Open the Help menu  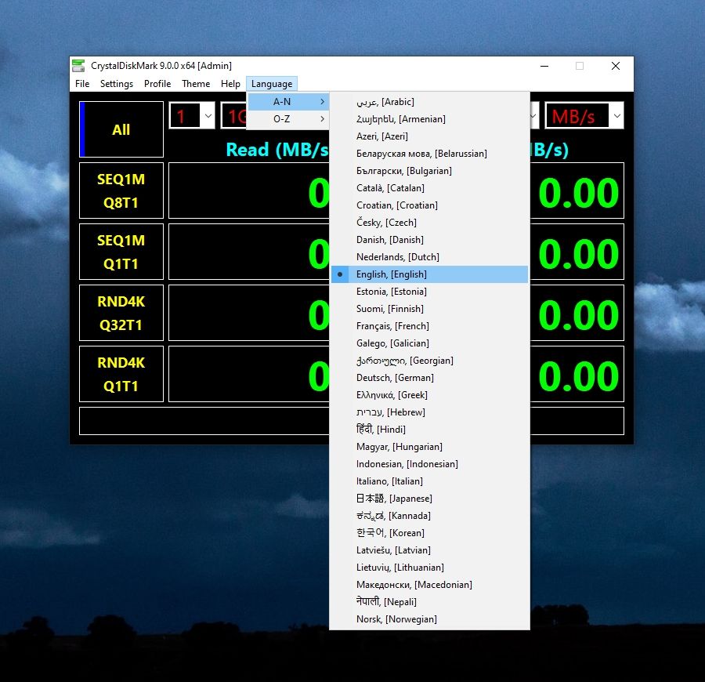[x=230, y=84]
